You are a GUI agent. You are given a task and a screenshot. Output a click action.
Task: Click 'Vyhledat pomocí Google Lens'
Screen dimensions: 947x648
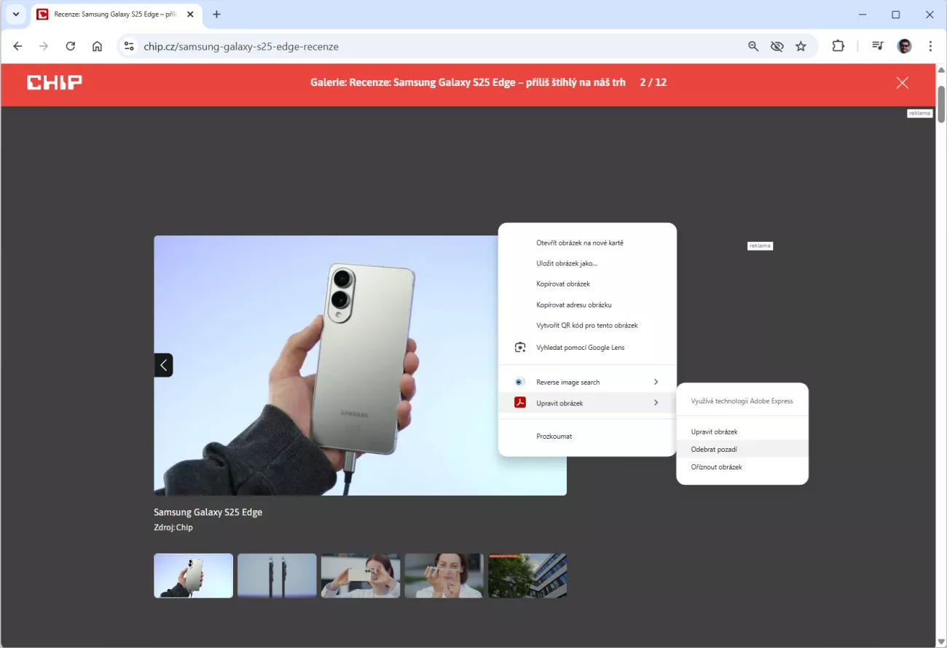pos(580,348)
